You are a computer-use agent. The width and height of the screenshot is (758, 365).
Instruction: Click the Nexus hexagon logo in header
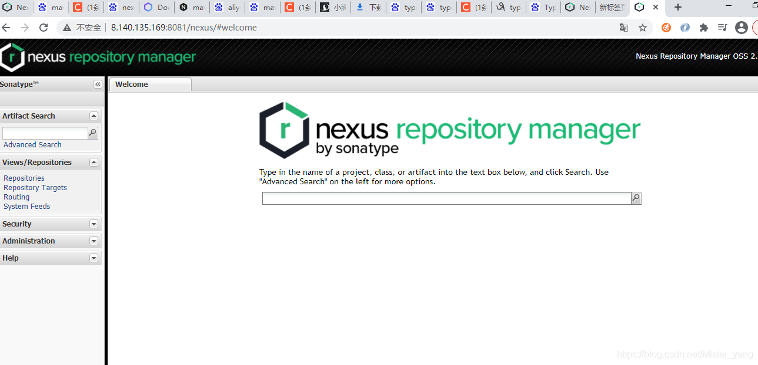13,58
